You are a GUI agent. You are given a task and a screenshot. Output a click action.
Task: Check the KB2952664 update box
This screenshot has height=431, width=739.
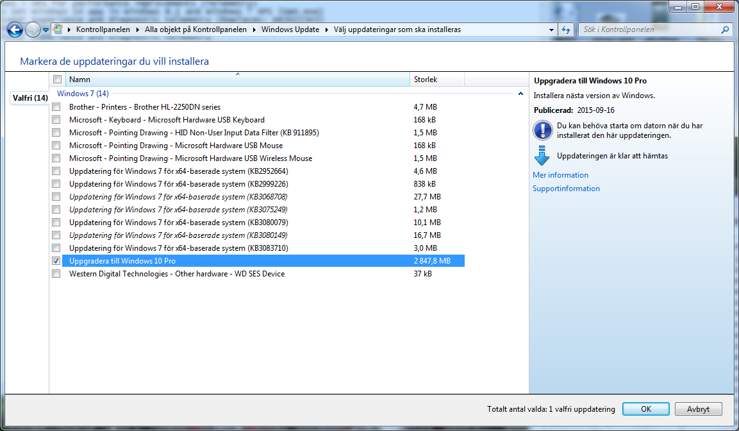point(56,171)
